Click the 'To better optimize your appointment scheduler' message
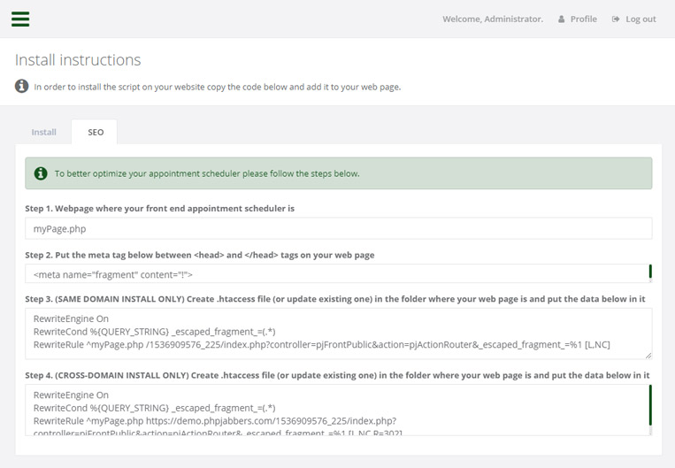675x468 pixels. (x=207, y=173)
